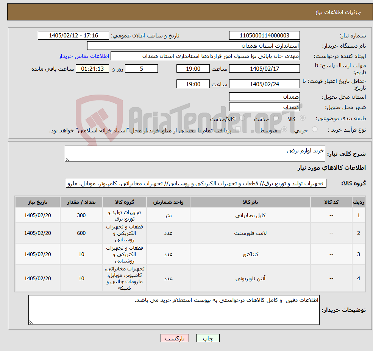Click the تعداد / مقدار column header
The image size is (373, 351).
(81, 202)
